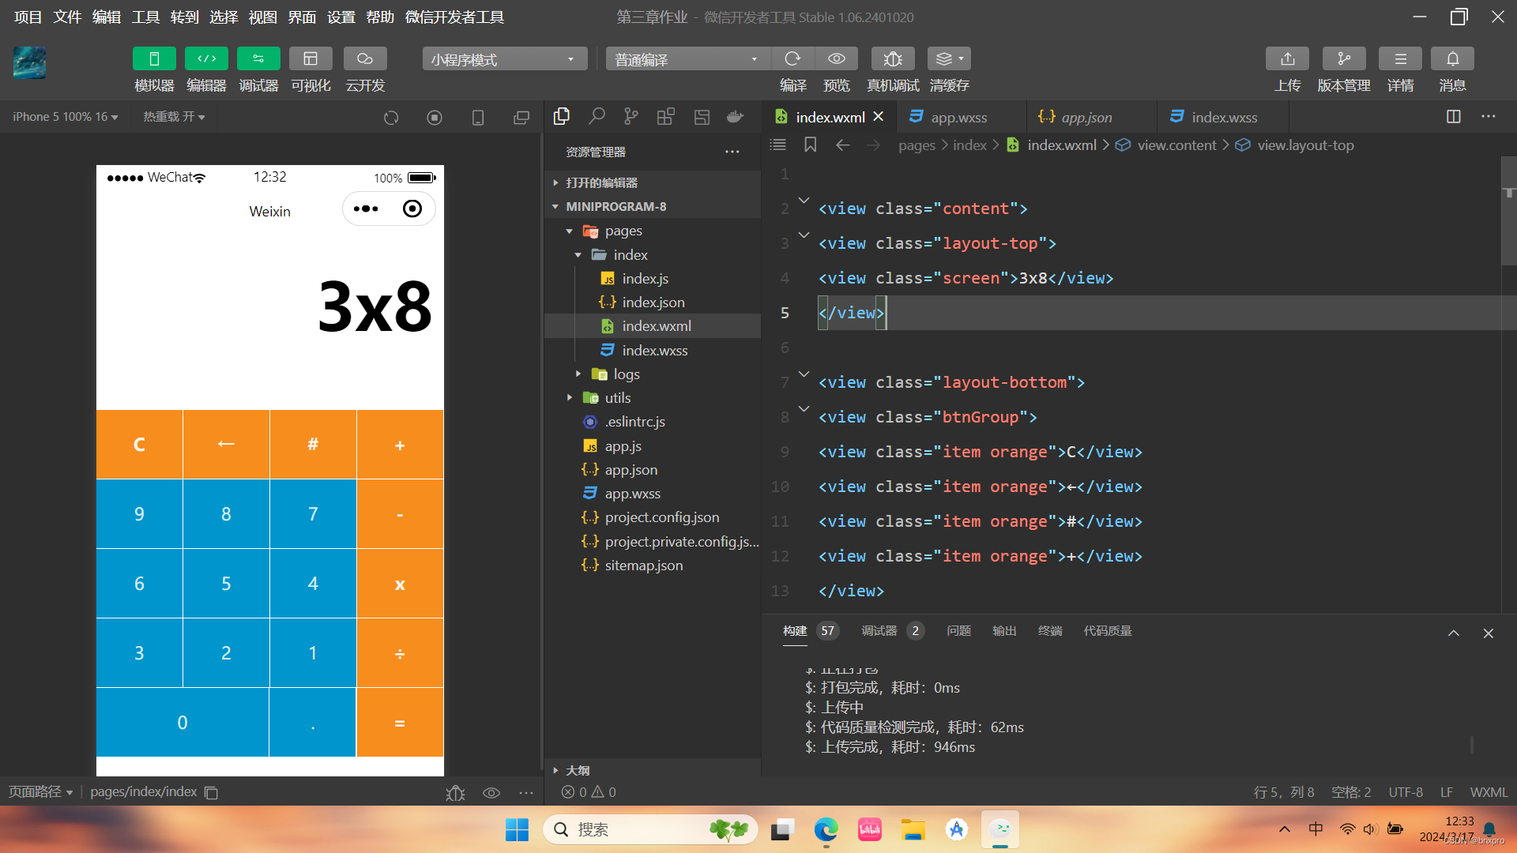Open the 工具 menu in the menu bar
Image resolution: width=1517 pixels, height=853 pixels.
[145, 17]
